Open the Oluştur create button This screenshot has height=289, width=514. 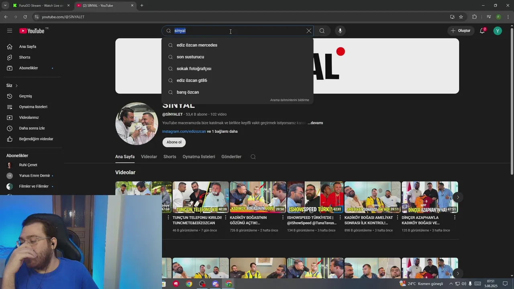click(461, 31)
